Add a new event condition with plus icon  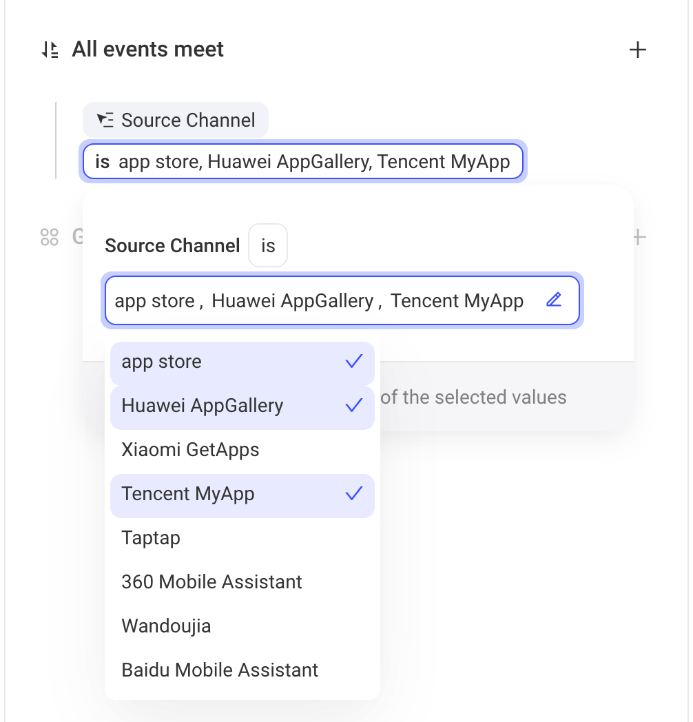[638, 50]
